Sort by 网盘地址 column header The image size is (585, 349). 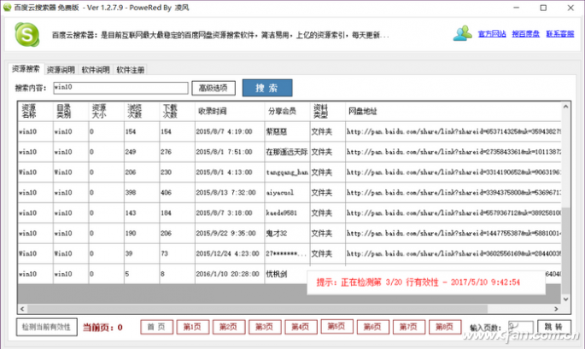[453, 111]
